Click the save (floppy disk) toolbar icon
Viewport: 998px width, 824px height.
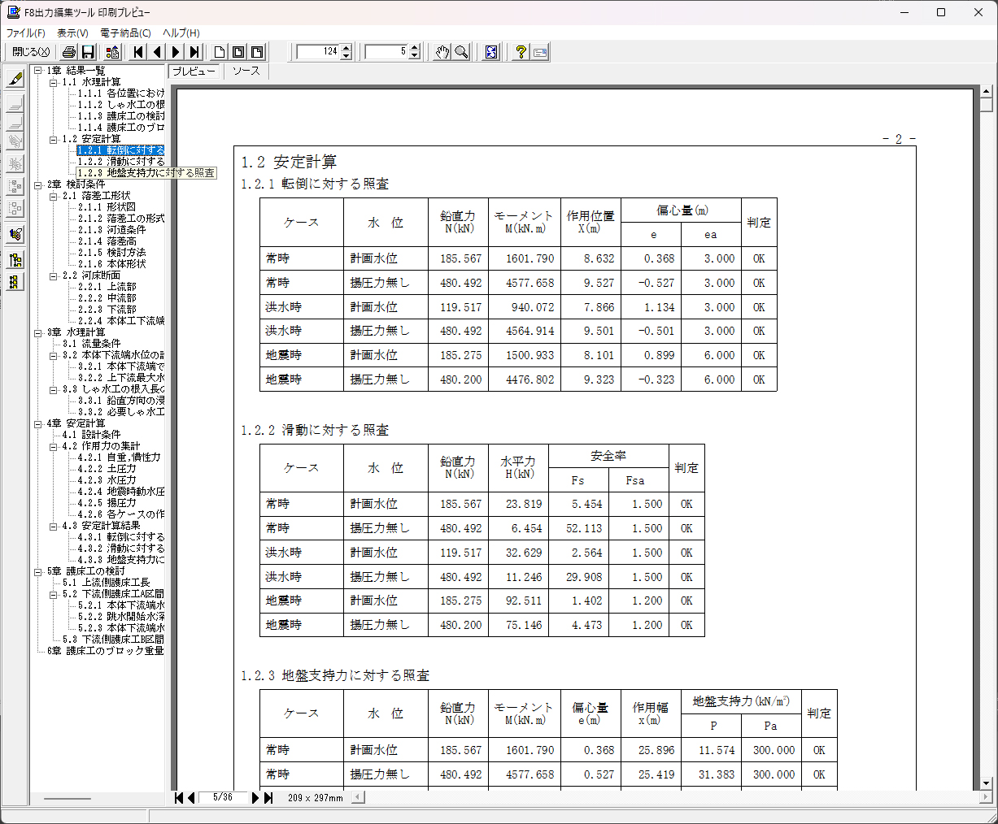pos(88,52)
